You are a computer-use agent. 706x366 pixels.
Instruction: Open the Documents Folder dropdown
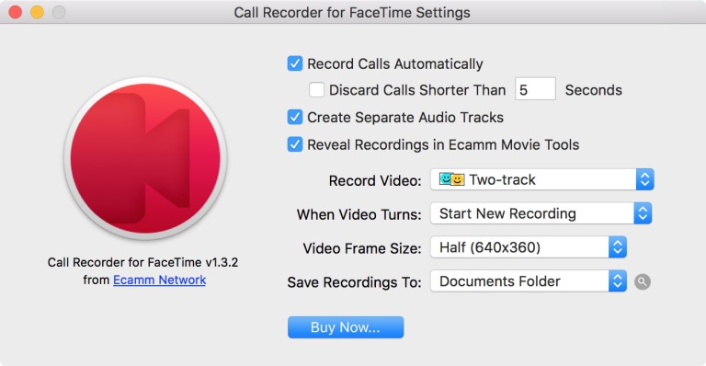pyautogui.click(x=529, y=281)
